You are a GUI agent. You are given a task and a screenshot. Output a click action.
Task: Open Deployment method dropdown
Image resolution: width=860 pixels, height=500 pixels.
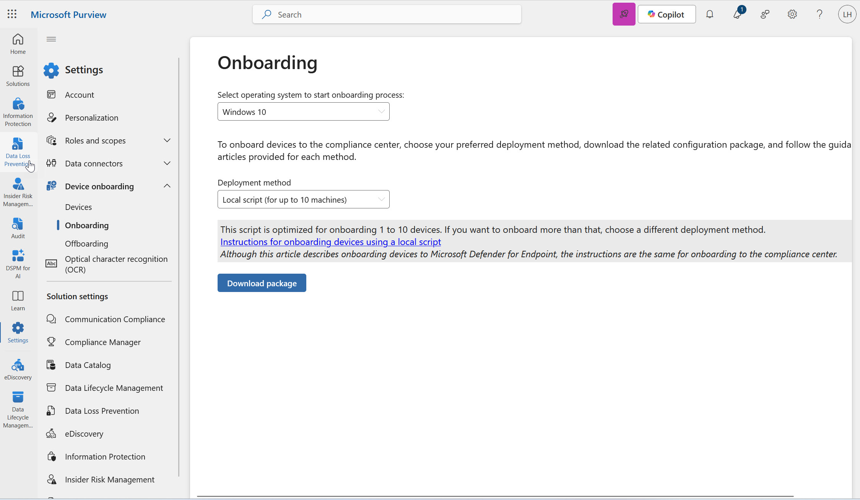pos(303,199)
